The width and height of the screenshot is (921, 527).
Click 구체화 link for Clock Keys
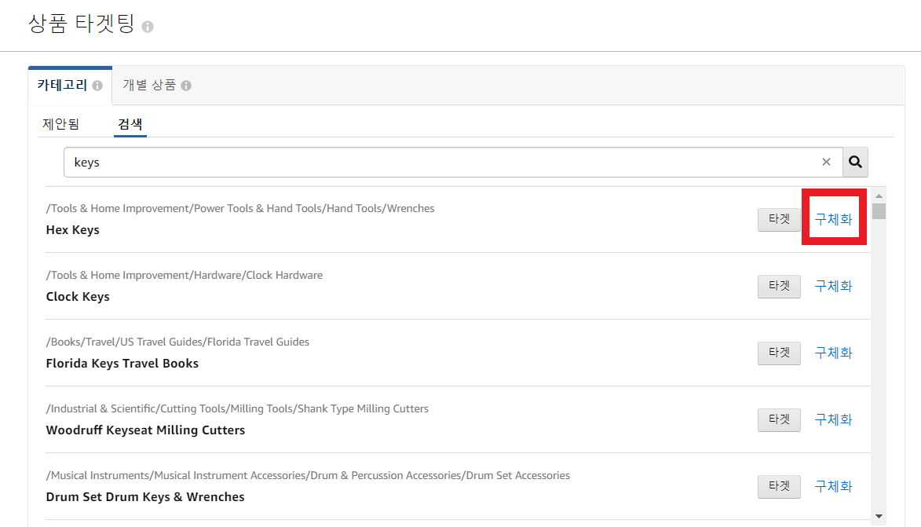[834, 286]
